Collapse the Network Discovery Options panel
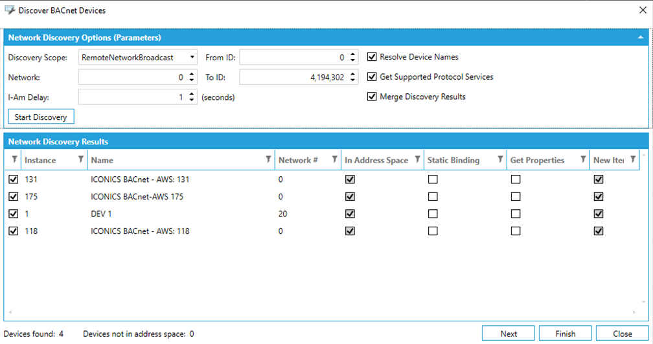This screenshot has width=653, height=344. coord(640,38)
